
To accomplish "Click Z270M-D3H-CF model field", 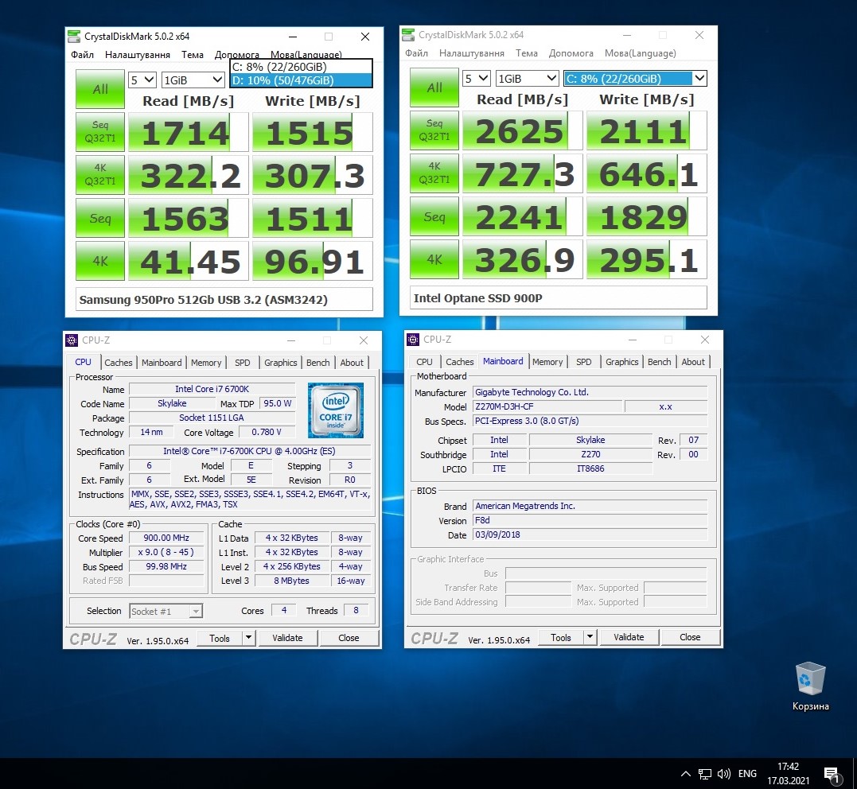I will [x=547, y=406].
